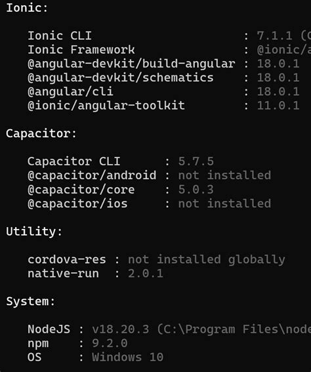Click the Ionic section heading
The height and width of the screenshot is (372, 311).
[x=27, y=8]
